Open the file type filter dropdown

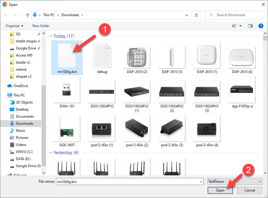pyautogui.click(x=235, y=182)
